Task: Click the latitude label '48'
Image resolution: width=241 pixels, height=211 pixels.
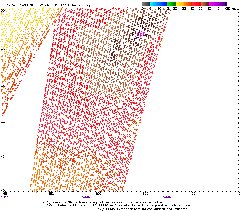Action: pyautogui.click(x=3, y=49)
